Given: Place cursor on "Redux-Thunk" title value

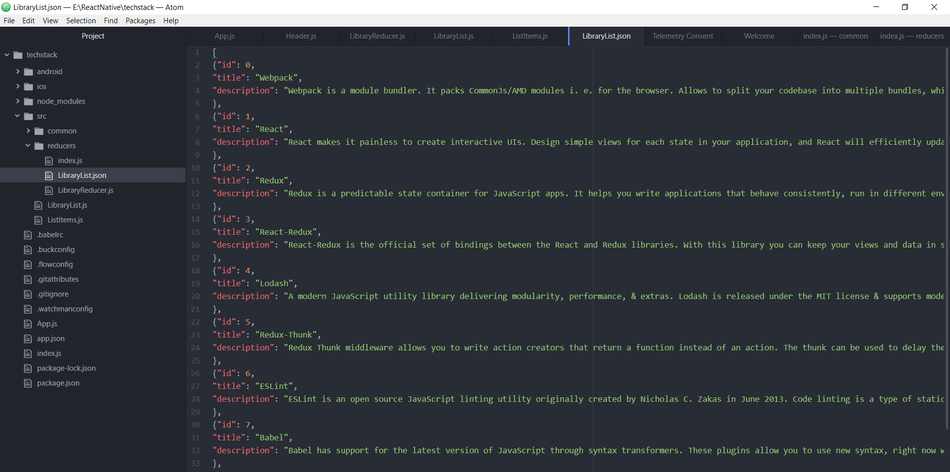Looking at the screenshot, I should pos(286,335).
